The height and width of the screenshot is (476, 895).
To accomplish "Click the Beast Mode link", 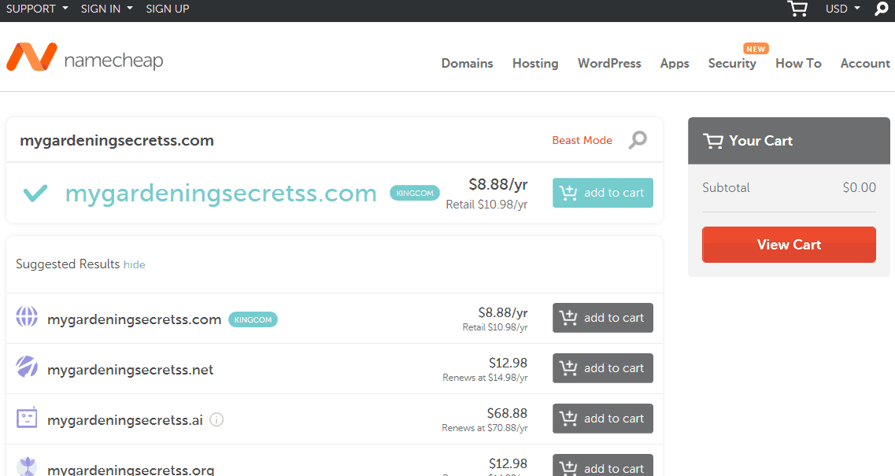I will click(x=582, y=140).
